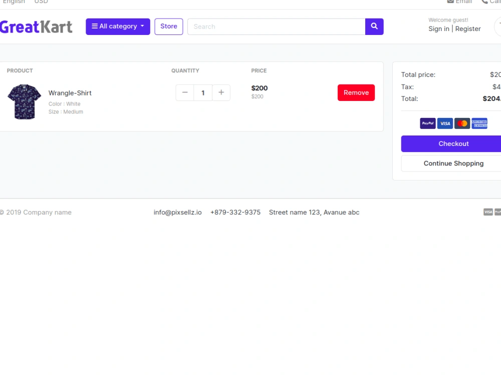Open the Sign in link
This screenshot has width=501, height=375.
(439, 28)
